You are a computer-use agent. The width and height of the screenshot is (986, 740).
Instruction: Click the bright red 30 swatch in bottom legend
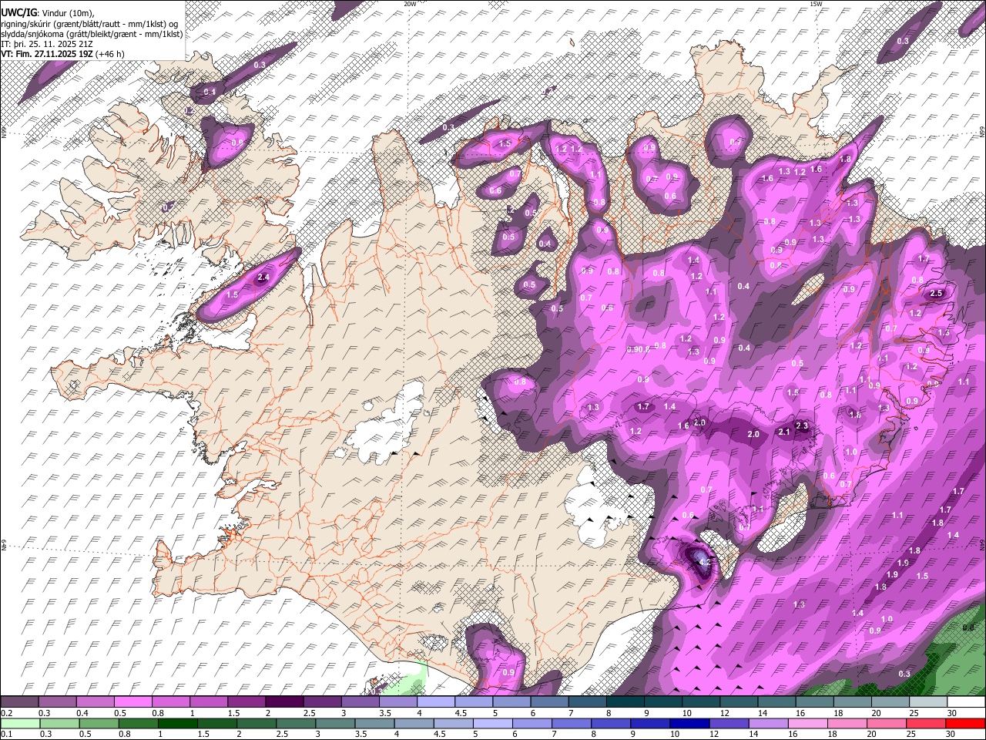pyautogui.click(x=966, y=724)
